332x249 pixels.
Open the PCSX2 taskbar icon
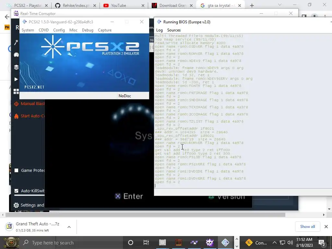pyautogui.click(x=225, y=243)
